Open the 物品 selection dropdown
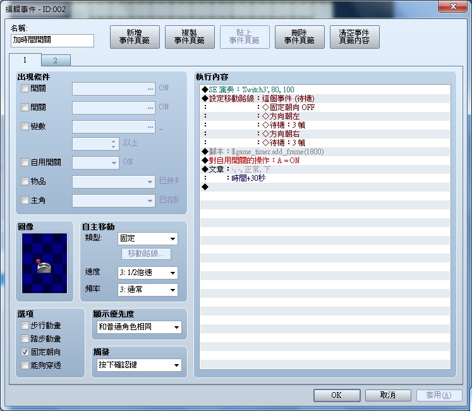Screen dimensions: 472x411 coord(114,181)
